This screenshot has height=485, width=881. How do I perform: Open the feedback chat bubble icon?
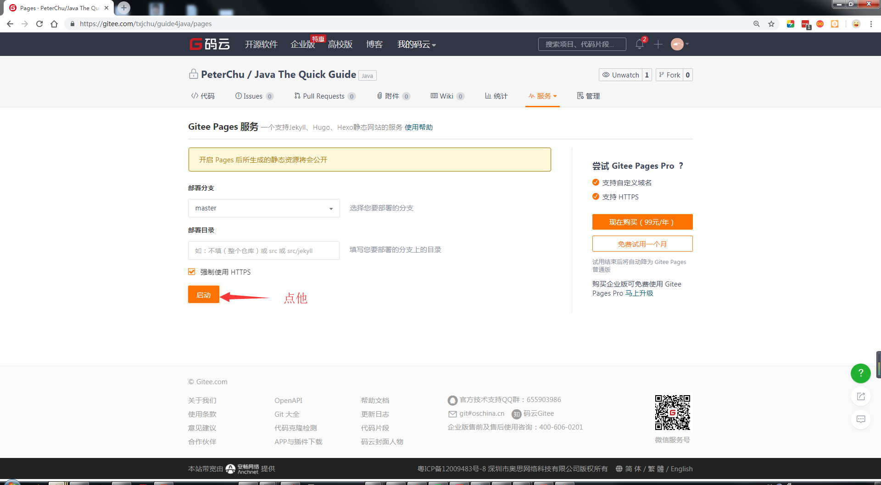pyautogui.click(x=861, y=419)
